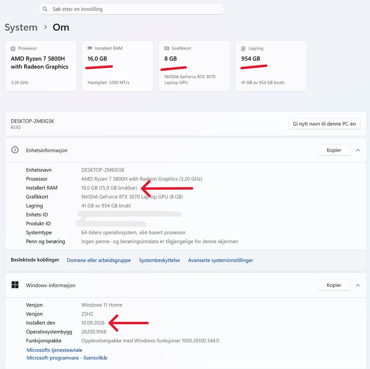The height and width of the screenshot is (369, 370).
Task: Click Gi nytt navn til denne PC-en
Action: [324, 124]
